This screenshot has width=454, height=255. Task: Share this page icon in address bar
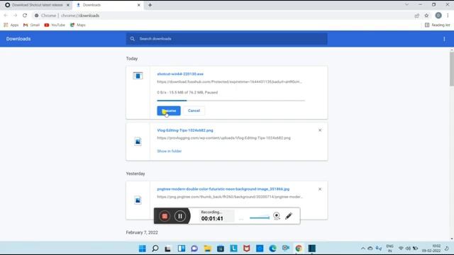point(416,16)
